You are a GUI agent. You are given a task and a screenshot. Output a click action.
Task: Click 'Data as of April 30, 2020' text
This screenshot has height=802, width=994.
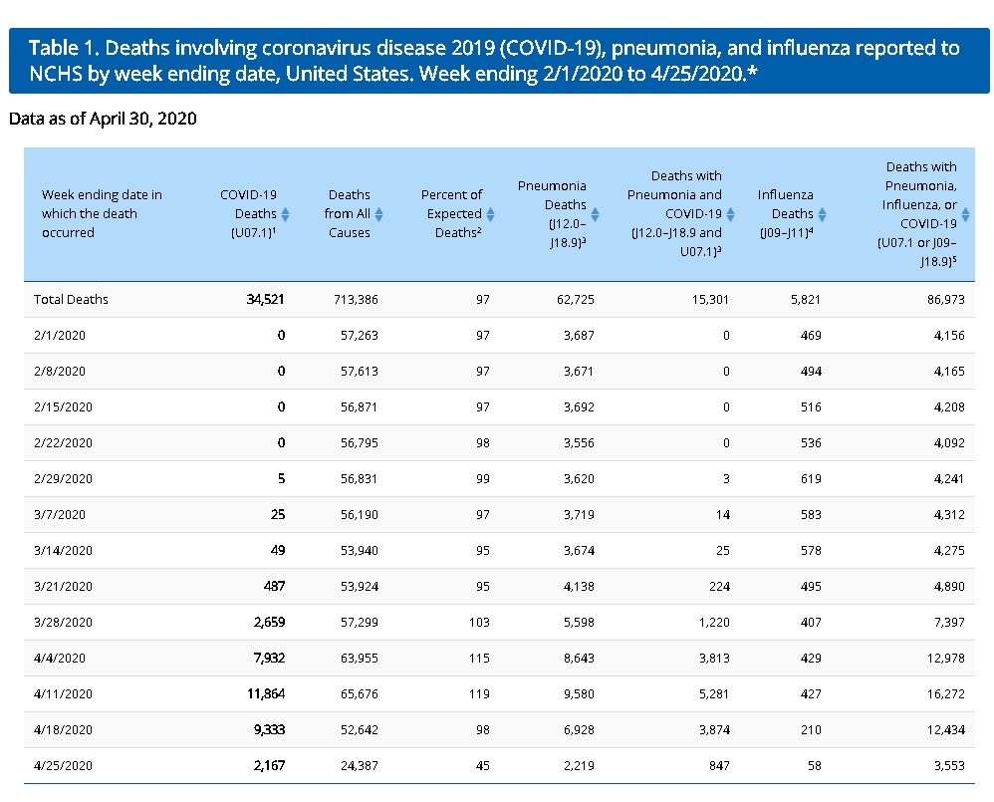103,119
